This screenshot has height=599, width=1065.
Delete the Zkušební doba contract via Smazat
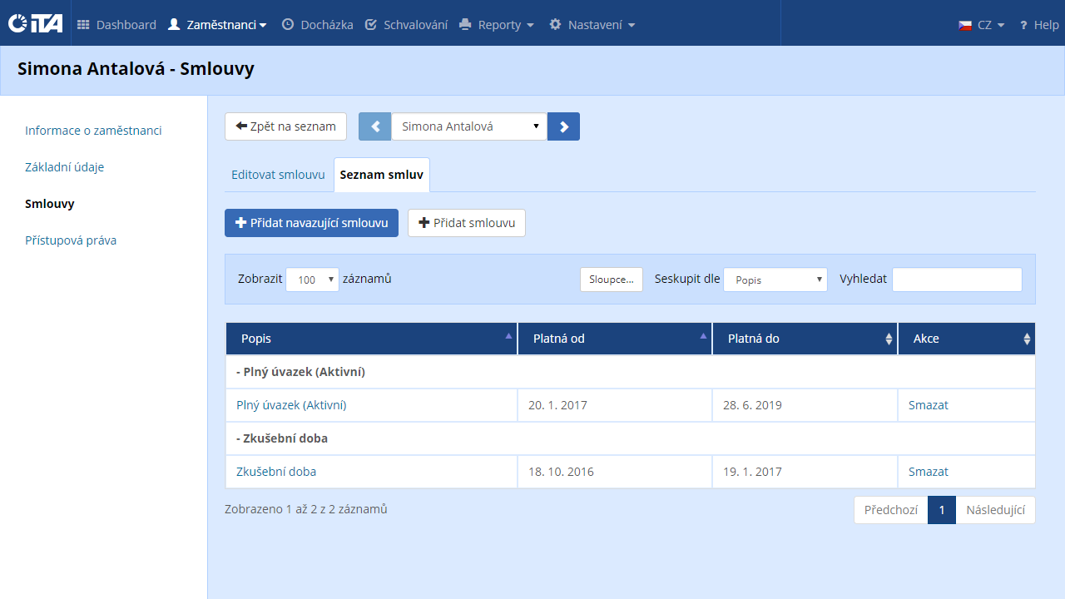[x=928, y=472]
